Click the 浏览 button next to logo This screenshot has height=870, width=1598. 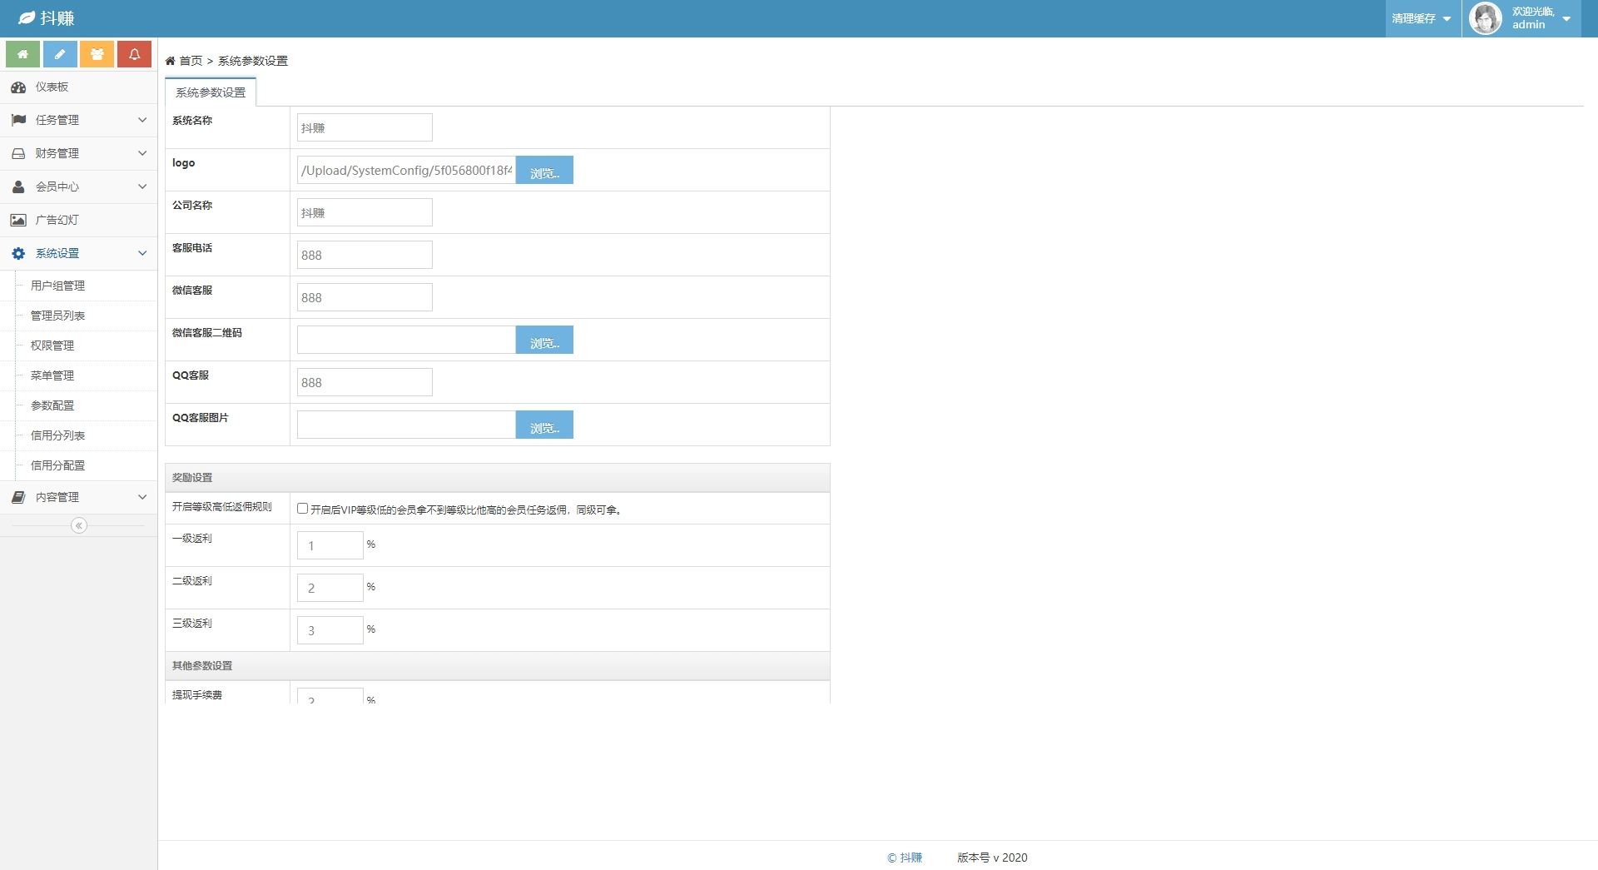(x=544, y=171)
